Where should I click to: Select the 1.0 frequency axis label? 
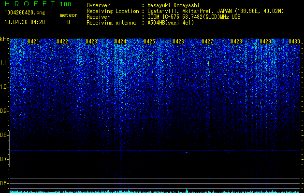click(x=4, y=87)
